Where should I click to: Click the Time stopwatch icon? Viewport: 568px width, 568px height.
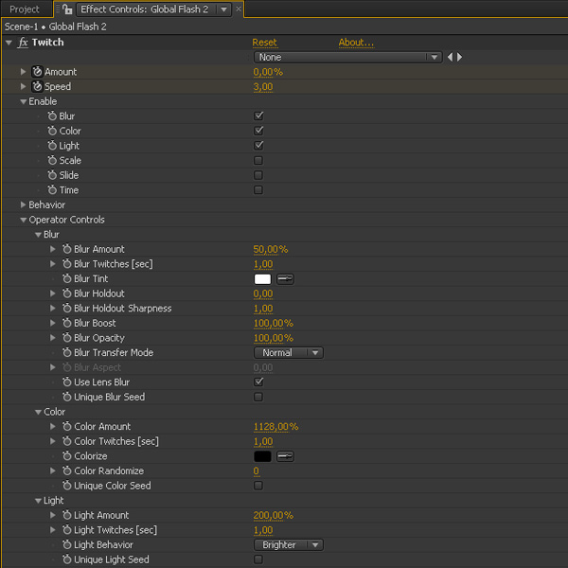52,190
